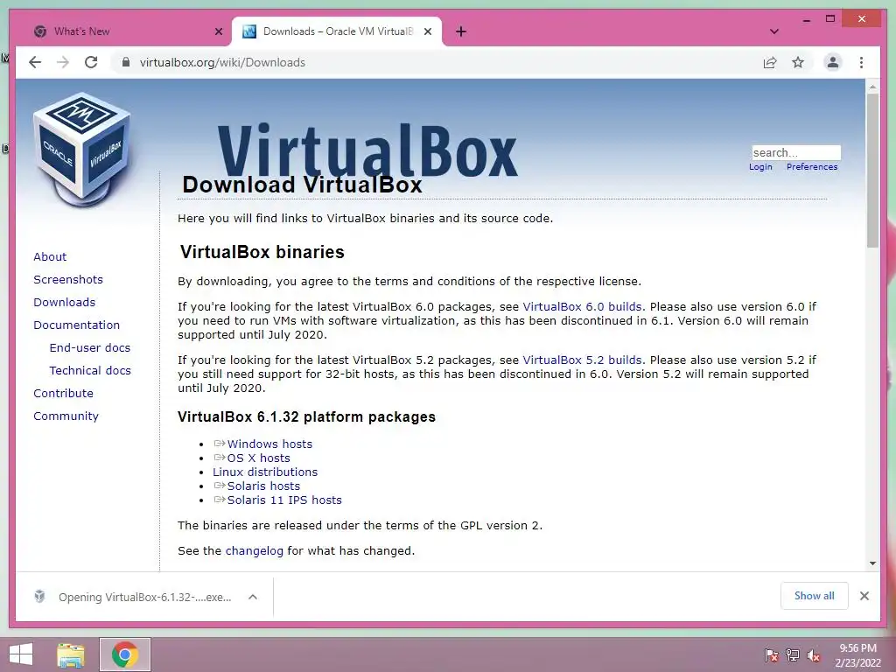Screen dimensions: 896x672
Task: Bookmark this page with the star icon
Action: (798, 62)
